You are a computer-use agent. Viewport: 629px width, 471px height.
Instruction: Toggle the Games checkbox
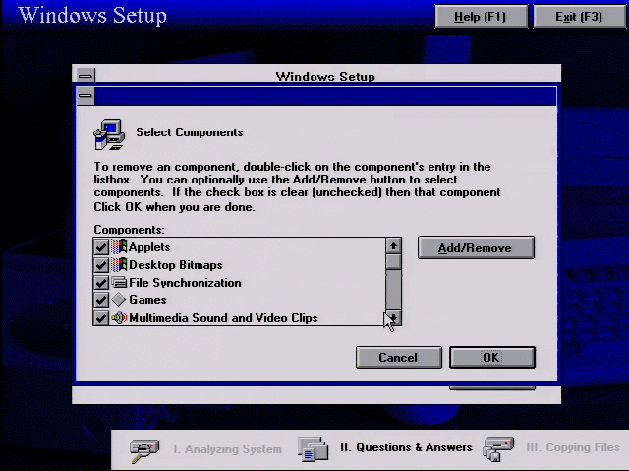click(x=101, y=300)
